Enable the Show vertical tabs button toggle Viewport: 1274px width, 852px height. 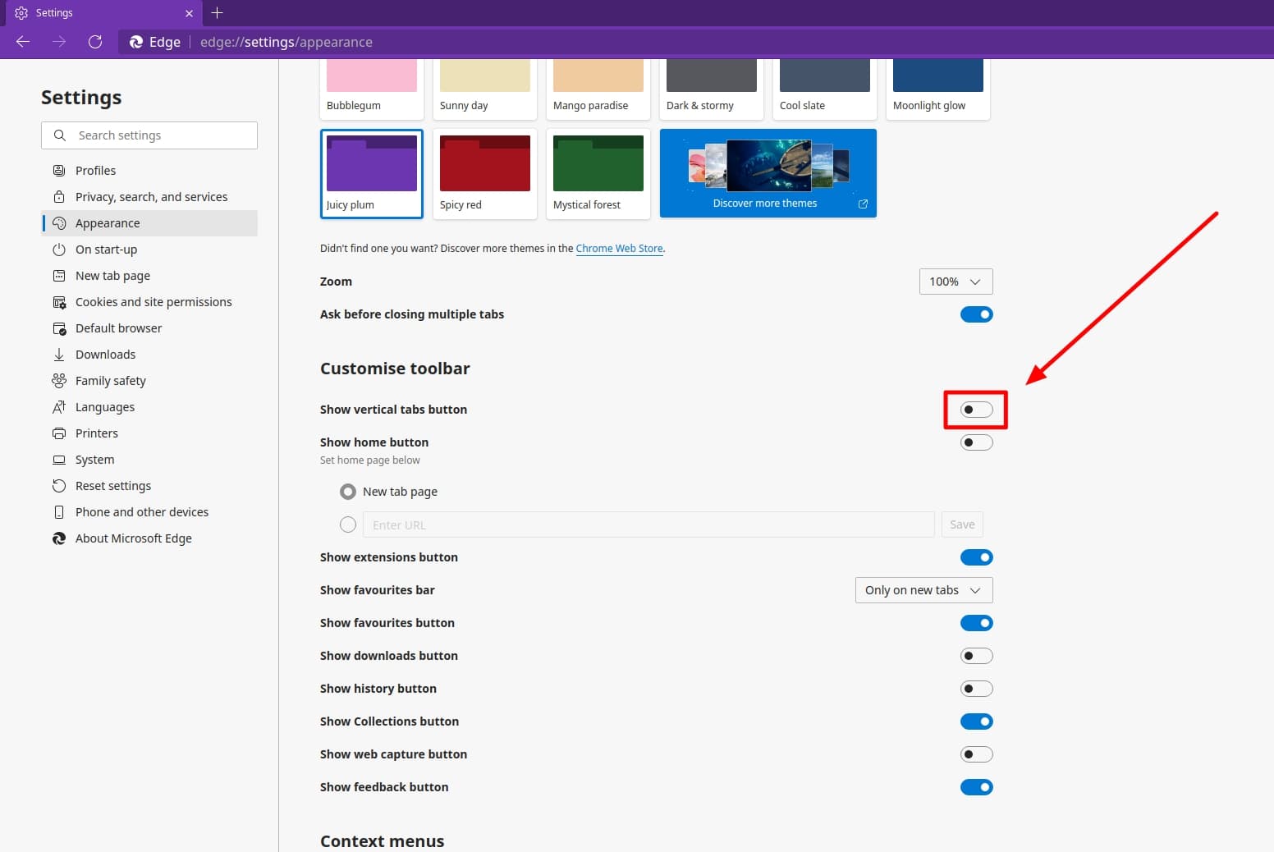(976, 410)
